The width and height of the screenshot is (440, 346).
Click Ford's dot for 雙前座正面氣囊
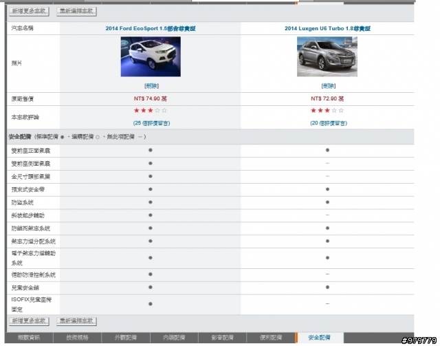pos(151,150)
